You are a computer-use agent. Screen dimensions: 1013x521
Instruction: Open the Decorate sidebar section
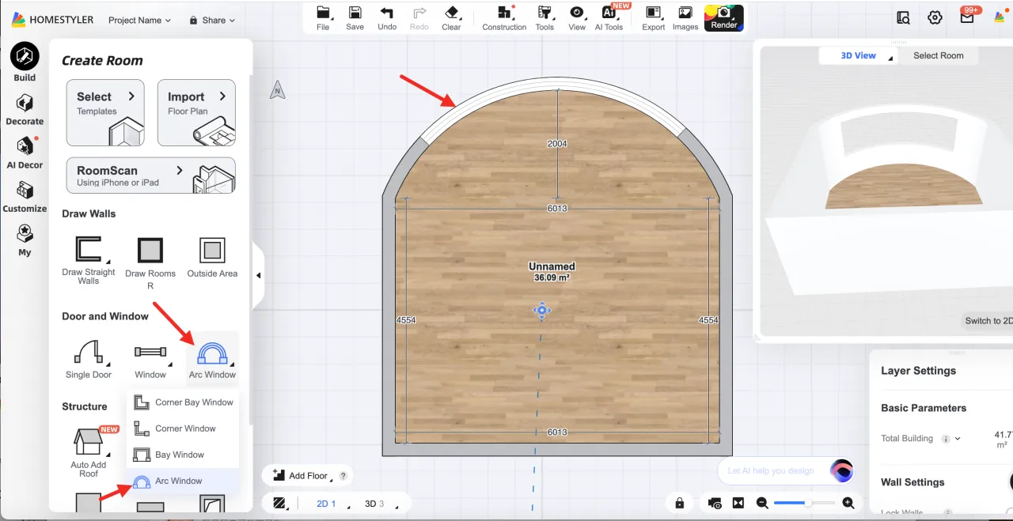click(x=25, y=110)
